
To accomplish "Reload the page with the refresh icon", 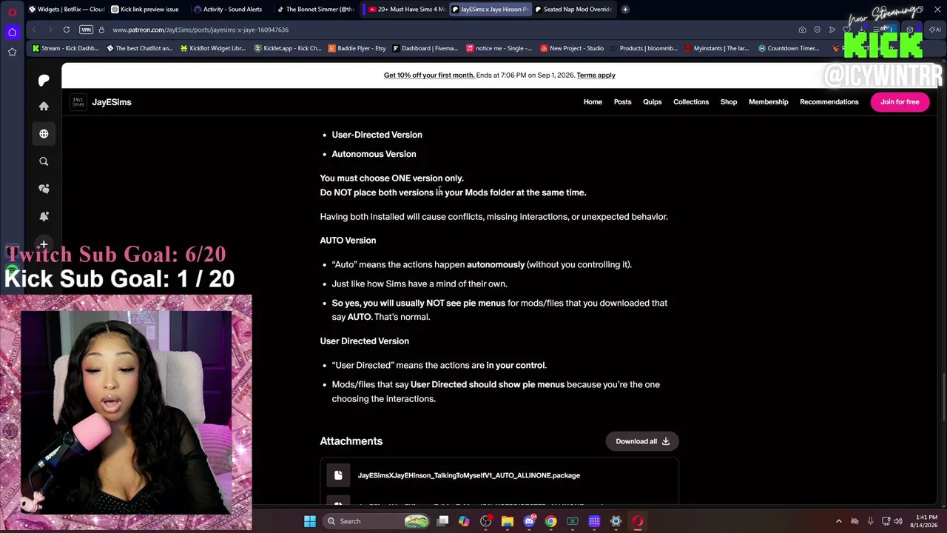I will coord(67,30).
